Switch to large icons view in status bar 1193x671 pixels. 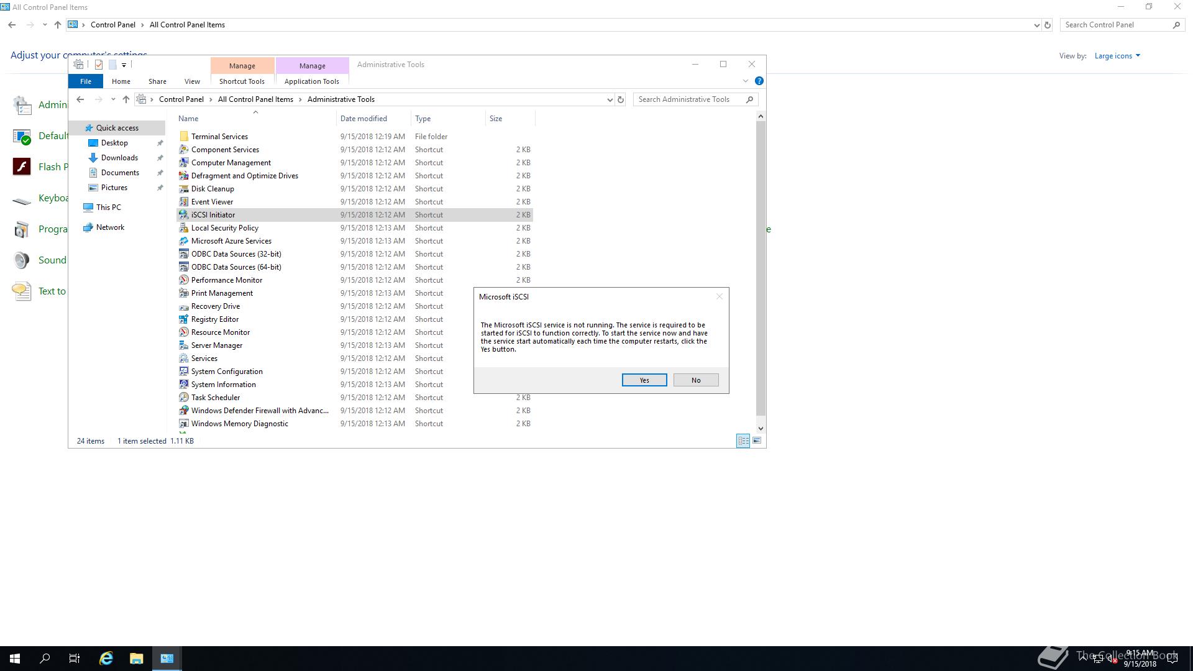pyautogui.click(x=757, y=440)
